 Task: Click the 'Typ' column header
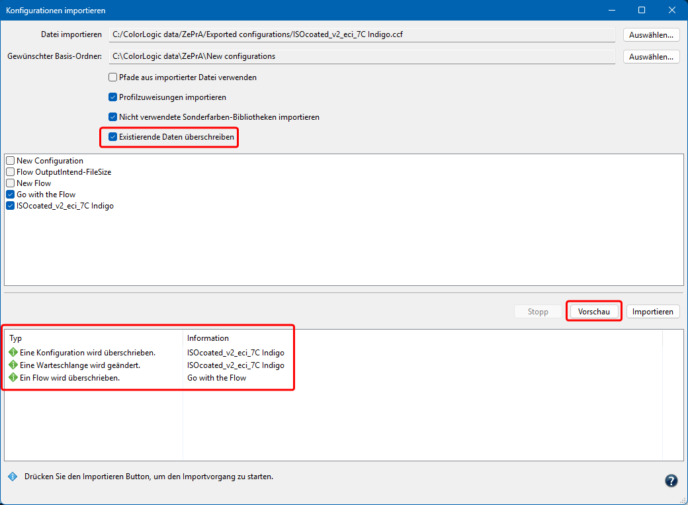click(16, 338)
